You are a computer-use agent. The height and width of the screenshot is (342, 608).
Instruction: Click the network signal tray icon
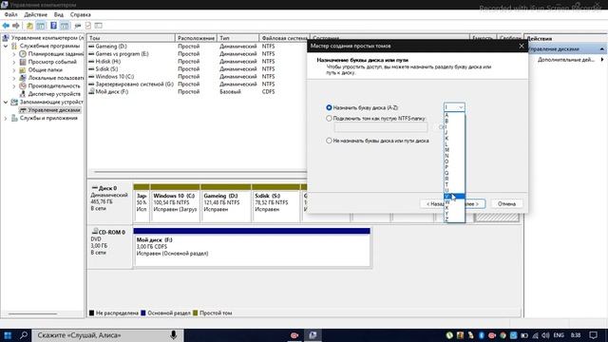pyautogui.click(x=535, y=335)
